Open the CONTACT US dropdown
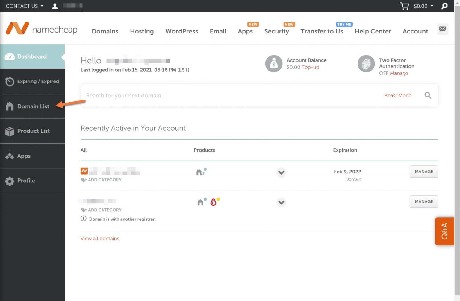460x301 pixels. coord(24,6)
